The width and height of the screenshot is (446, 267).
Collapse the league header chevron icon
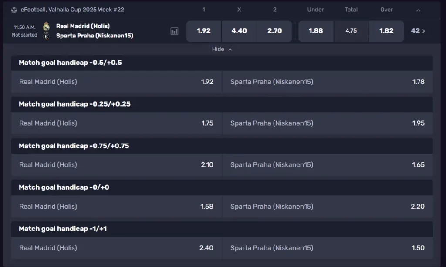pyautogui.click(x=418, y=9)
